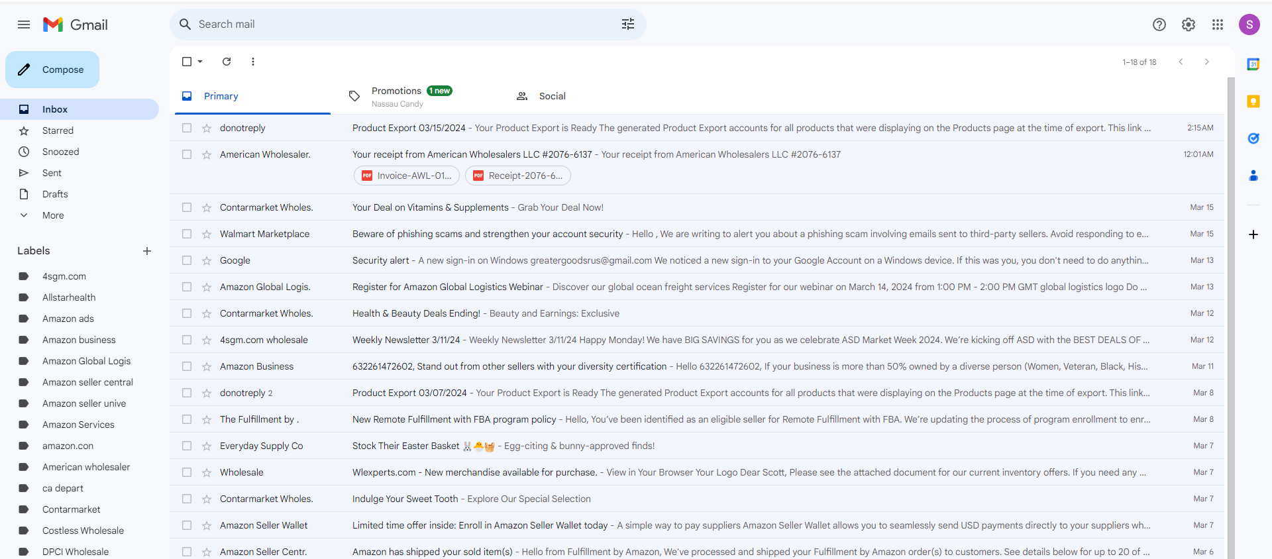Expand the More item in sidebar
1272x559 pixels.
click(x=53, y=215)
